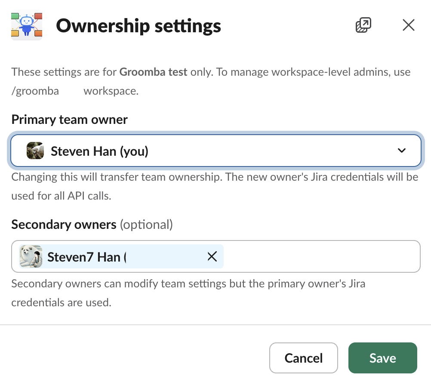Focus the empty Secondary owners input area
Viewport: 431px width, 382px height.
[320, 257]
